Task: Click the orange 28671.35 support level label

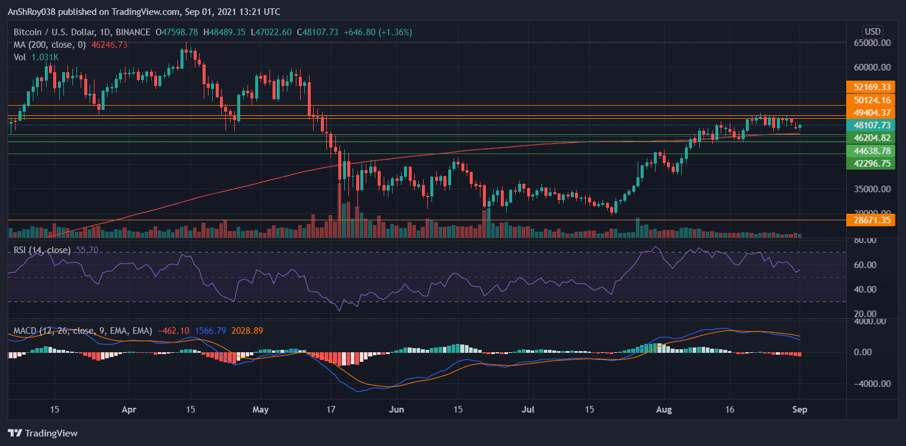Action: click(871, 220)
